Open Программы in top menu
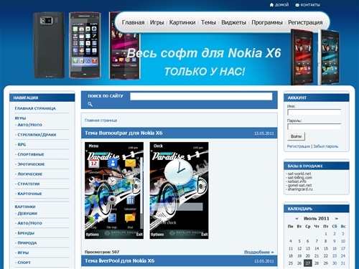This screenshot has height=269, width=359. tap(267, 22)
